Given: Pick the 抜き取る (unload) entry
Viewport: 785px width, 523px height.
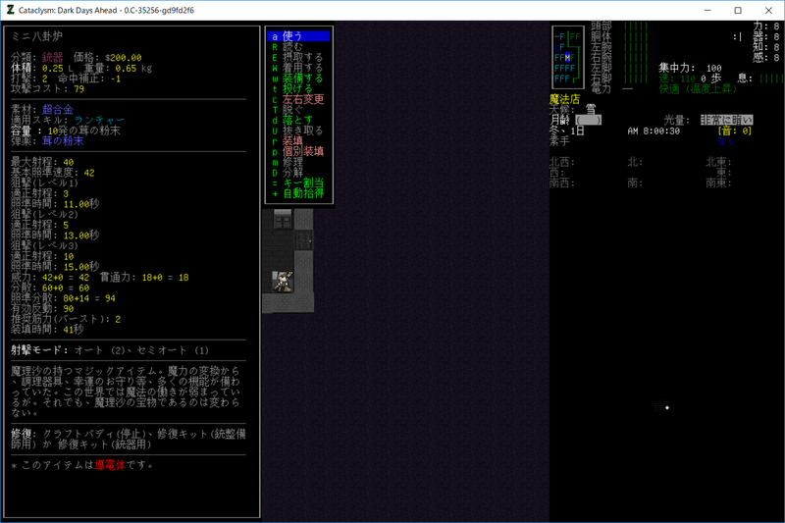Looking at the screenshot, I should point(298,131).
